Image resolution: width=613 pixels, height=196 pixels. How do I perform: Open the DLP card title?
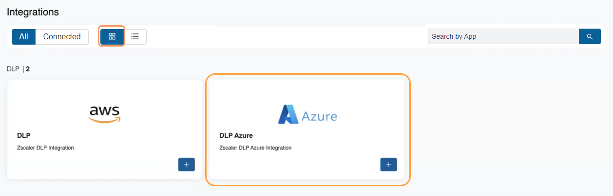coord(24,135)
